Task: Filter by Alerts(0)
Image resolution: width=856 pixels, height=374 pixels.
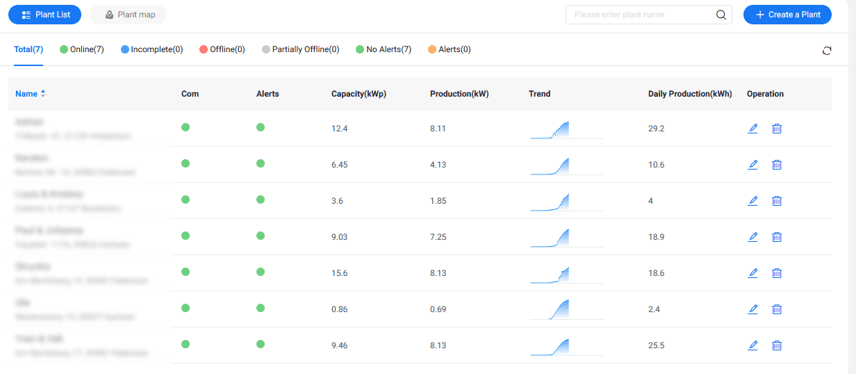Action: click(449, 49)
